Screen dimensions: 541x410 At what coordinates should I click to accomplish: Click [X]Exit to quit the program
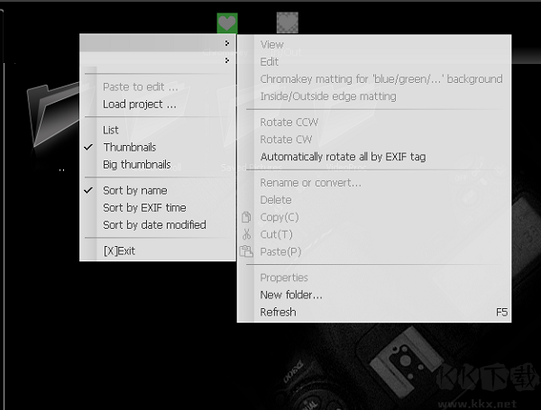tap(119, 251)
